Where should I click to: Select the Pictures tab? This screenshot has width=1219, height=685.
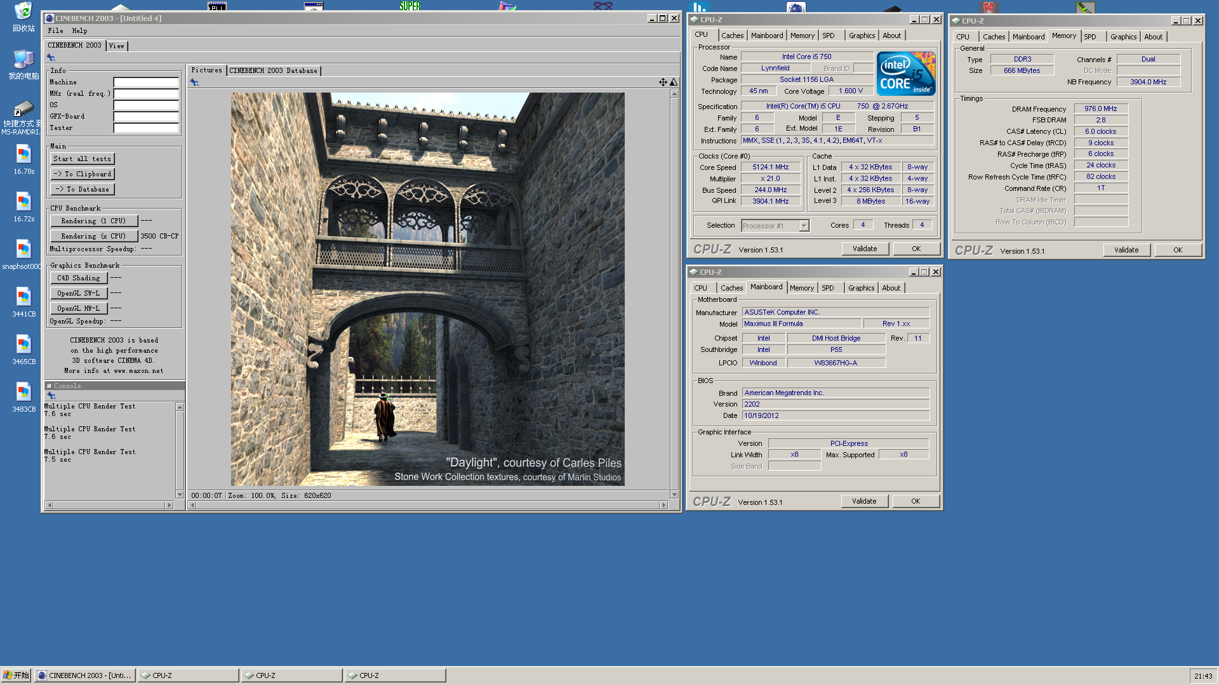pyautogui.click(x=206, y=70)
